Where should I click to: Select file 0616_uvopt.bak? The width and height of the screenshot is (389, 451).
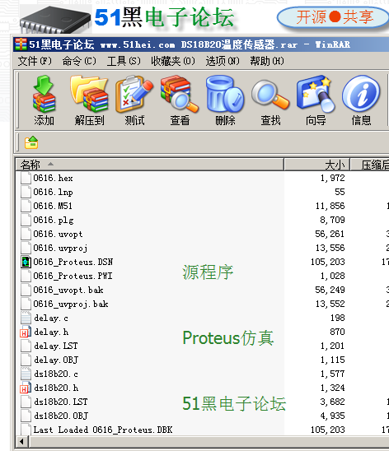[x=68, y=290]
